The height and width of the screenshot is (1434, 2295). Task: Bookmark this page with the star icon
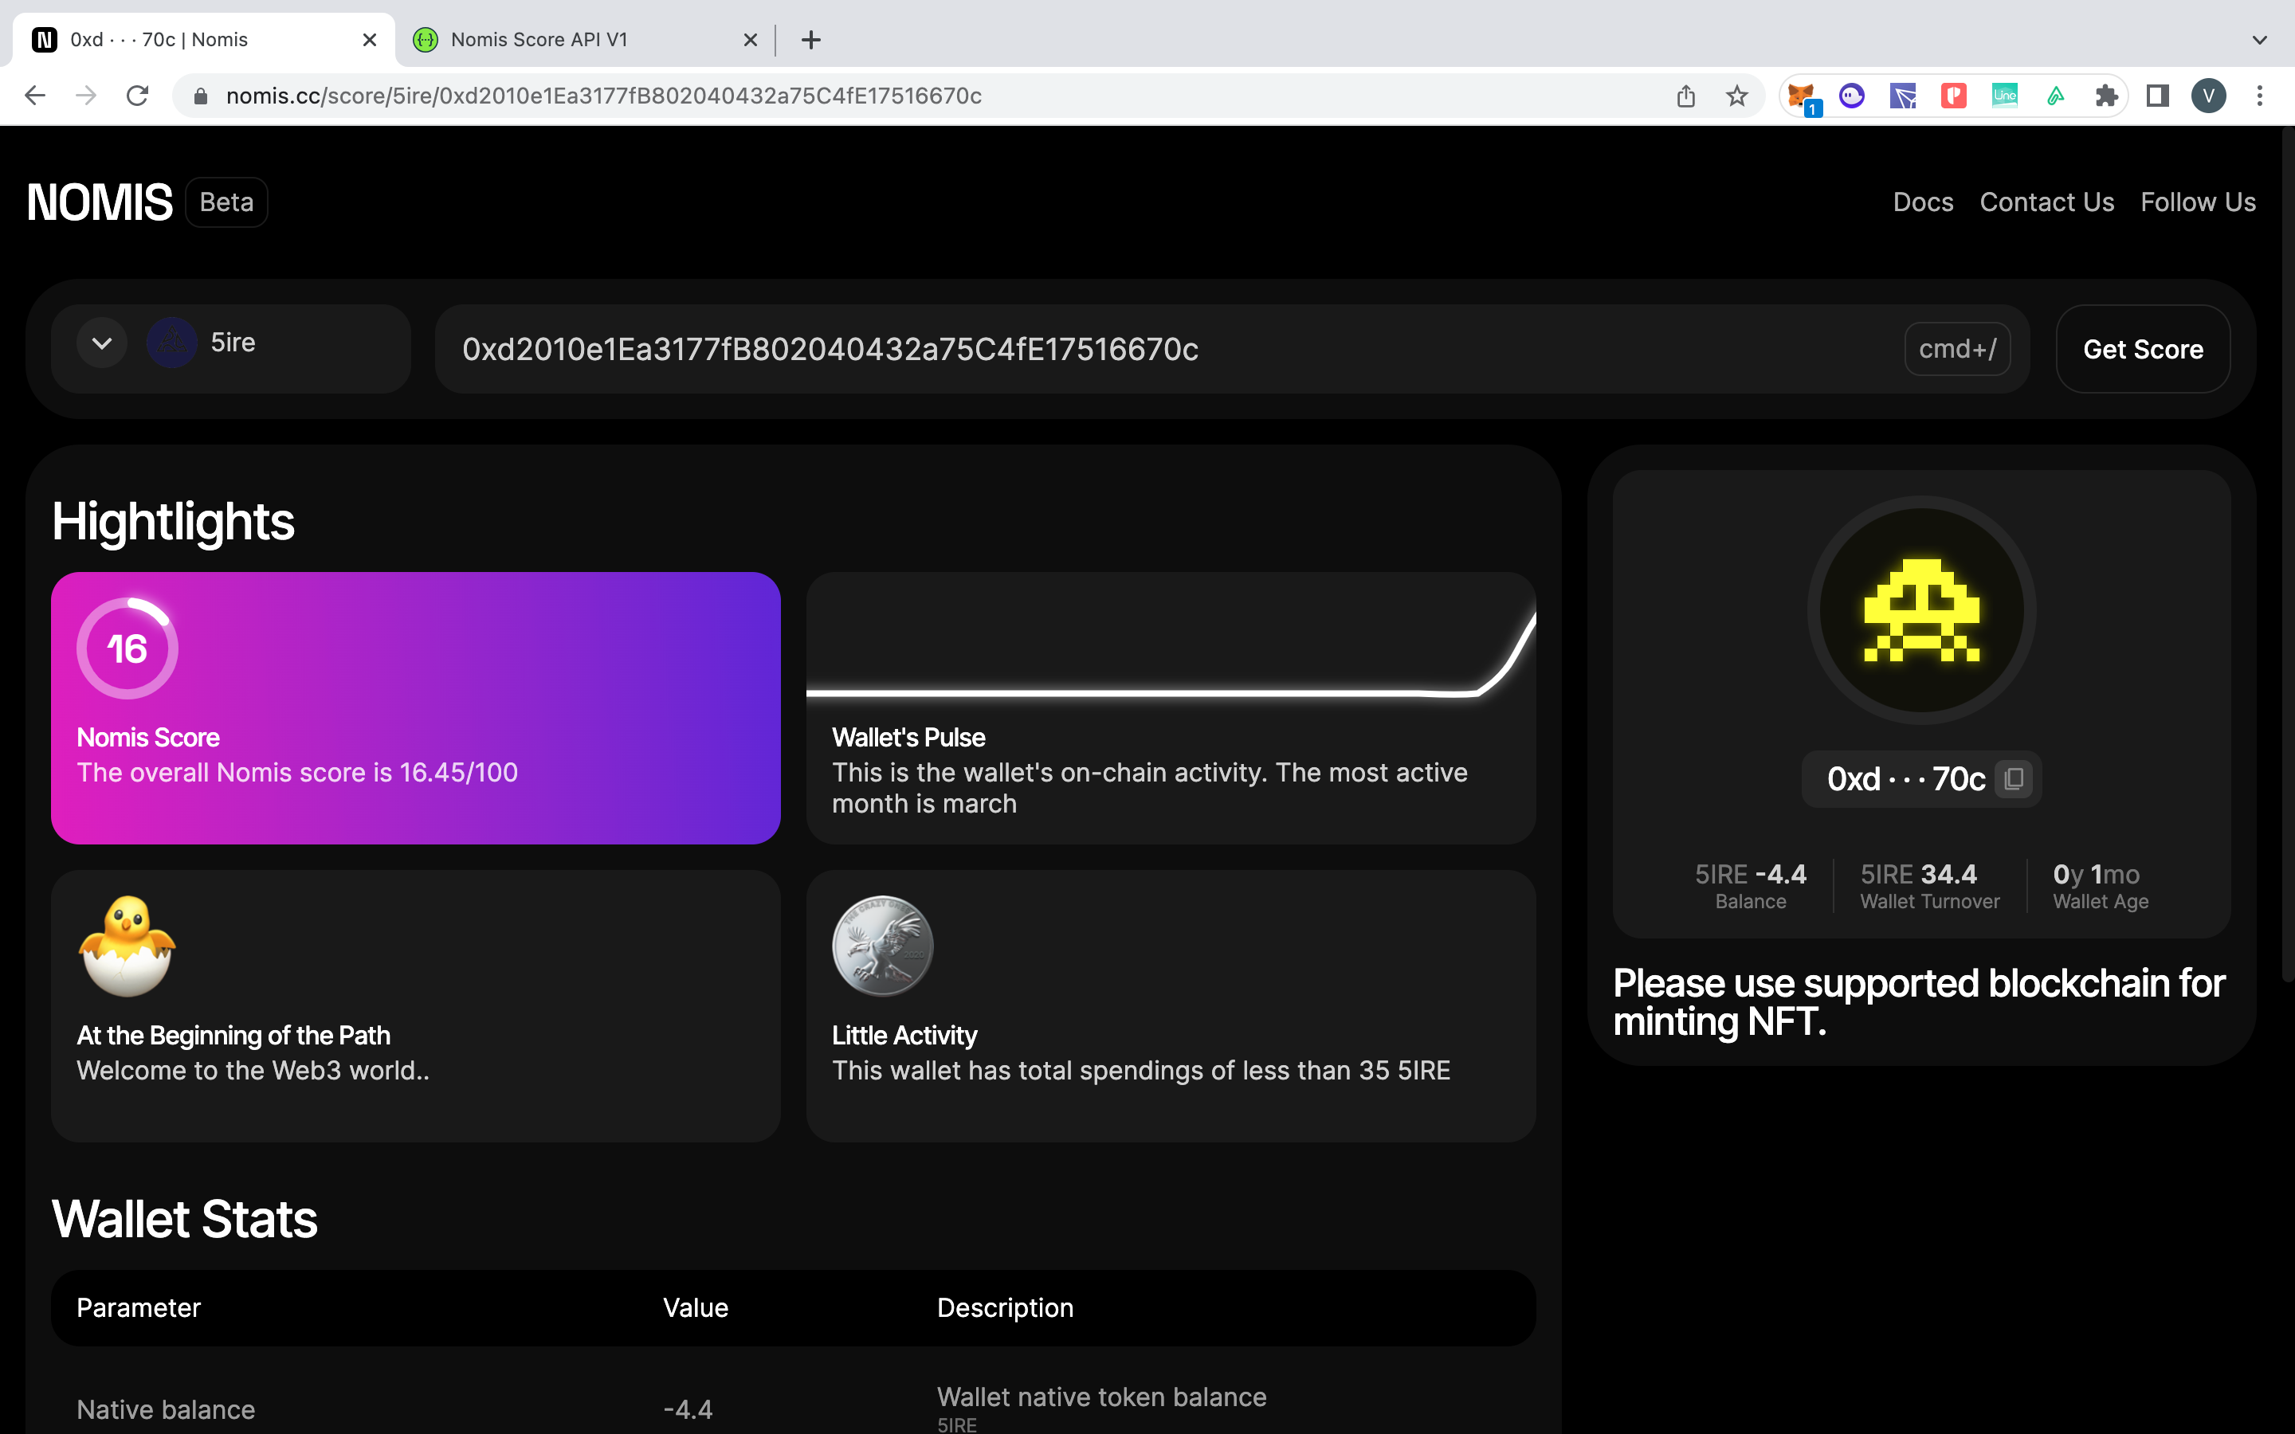tap(1736, 96)
